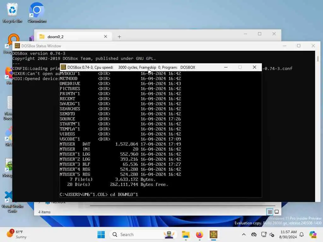Show hidden system tray icons
323x242 pixels.
pos(244,234)
